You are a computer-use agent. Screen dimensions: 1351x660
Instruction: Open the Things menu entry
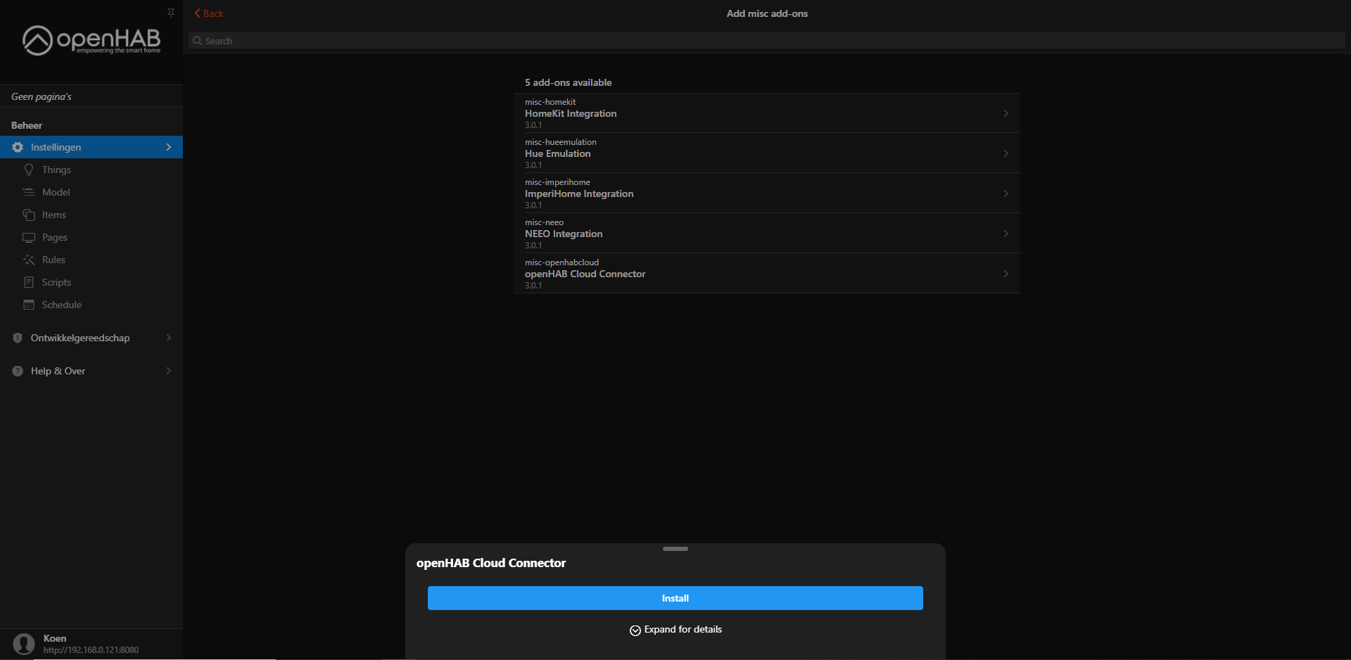point(91,170)
